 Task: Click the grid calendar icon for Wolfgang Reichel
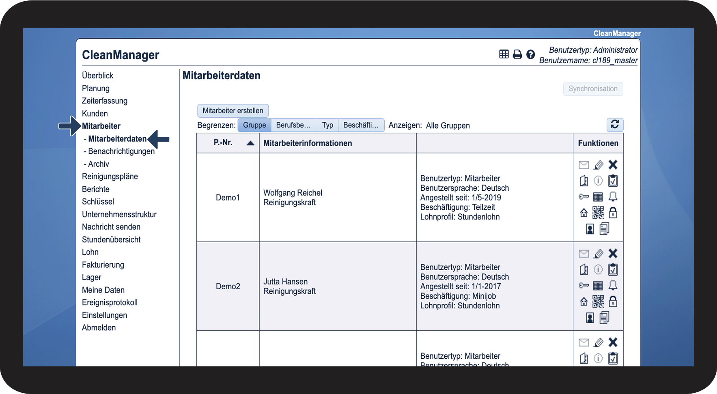[598, 197]
